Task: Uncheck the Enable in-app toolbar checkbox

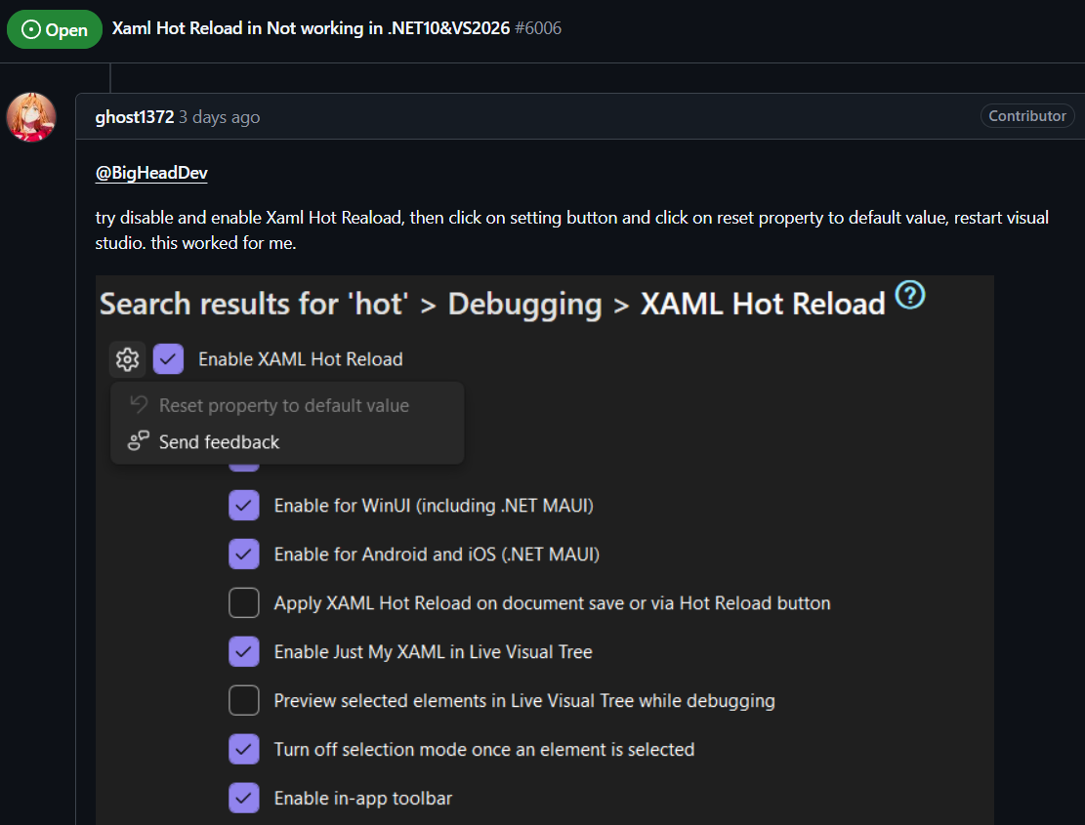Action: [243, 798]
